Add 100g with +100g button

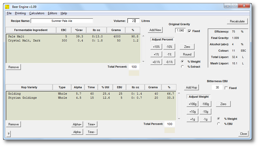pyautogui.click(x=192, y=104)
